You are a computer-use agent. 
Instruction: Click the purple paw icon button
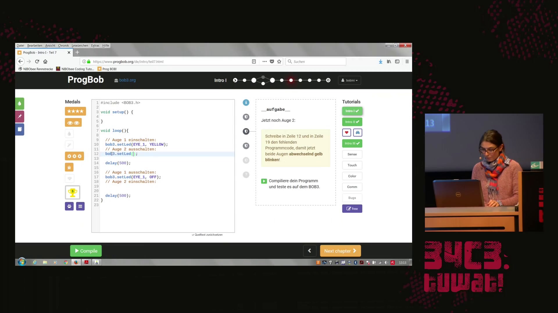69,206
